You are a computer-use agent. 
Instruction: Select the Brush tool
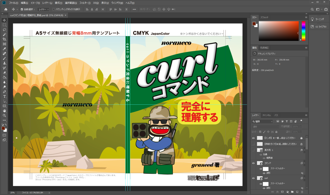click(x=4, y=58)
